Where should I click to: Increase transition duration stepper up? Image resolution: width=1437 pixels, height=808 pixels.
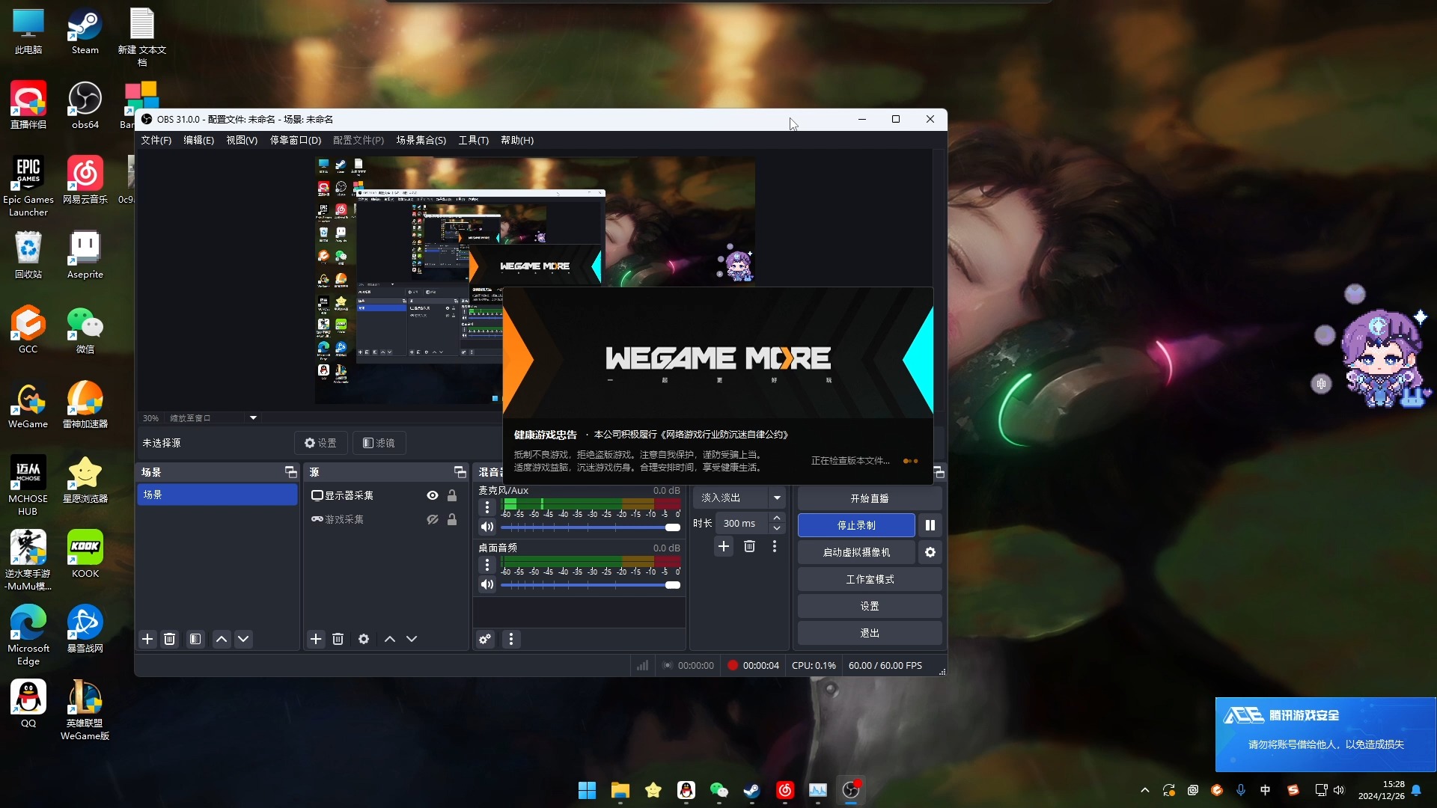click(777, 518)
